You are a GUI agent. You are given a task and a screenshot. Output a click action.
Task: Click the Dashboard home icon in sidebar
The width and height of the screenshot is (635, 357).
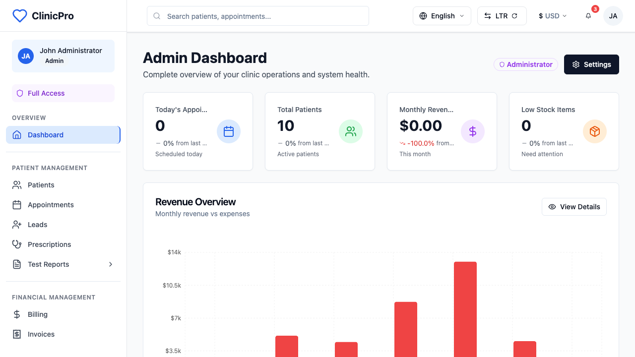[17, 135]
